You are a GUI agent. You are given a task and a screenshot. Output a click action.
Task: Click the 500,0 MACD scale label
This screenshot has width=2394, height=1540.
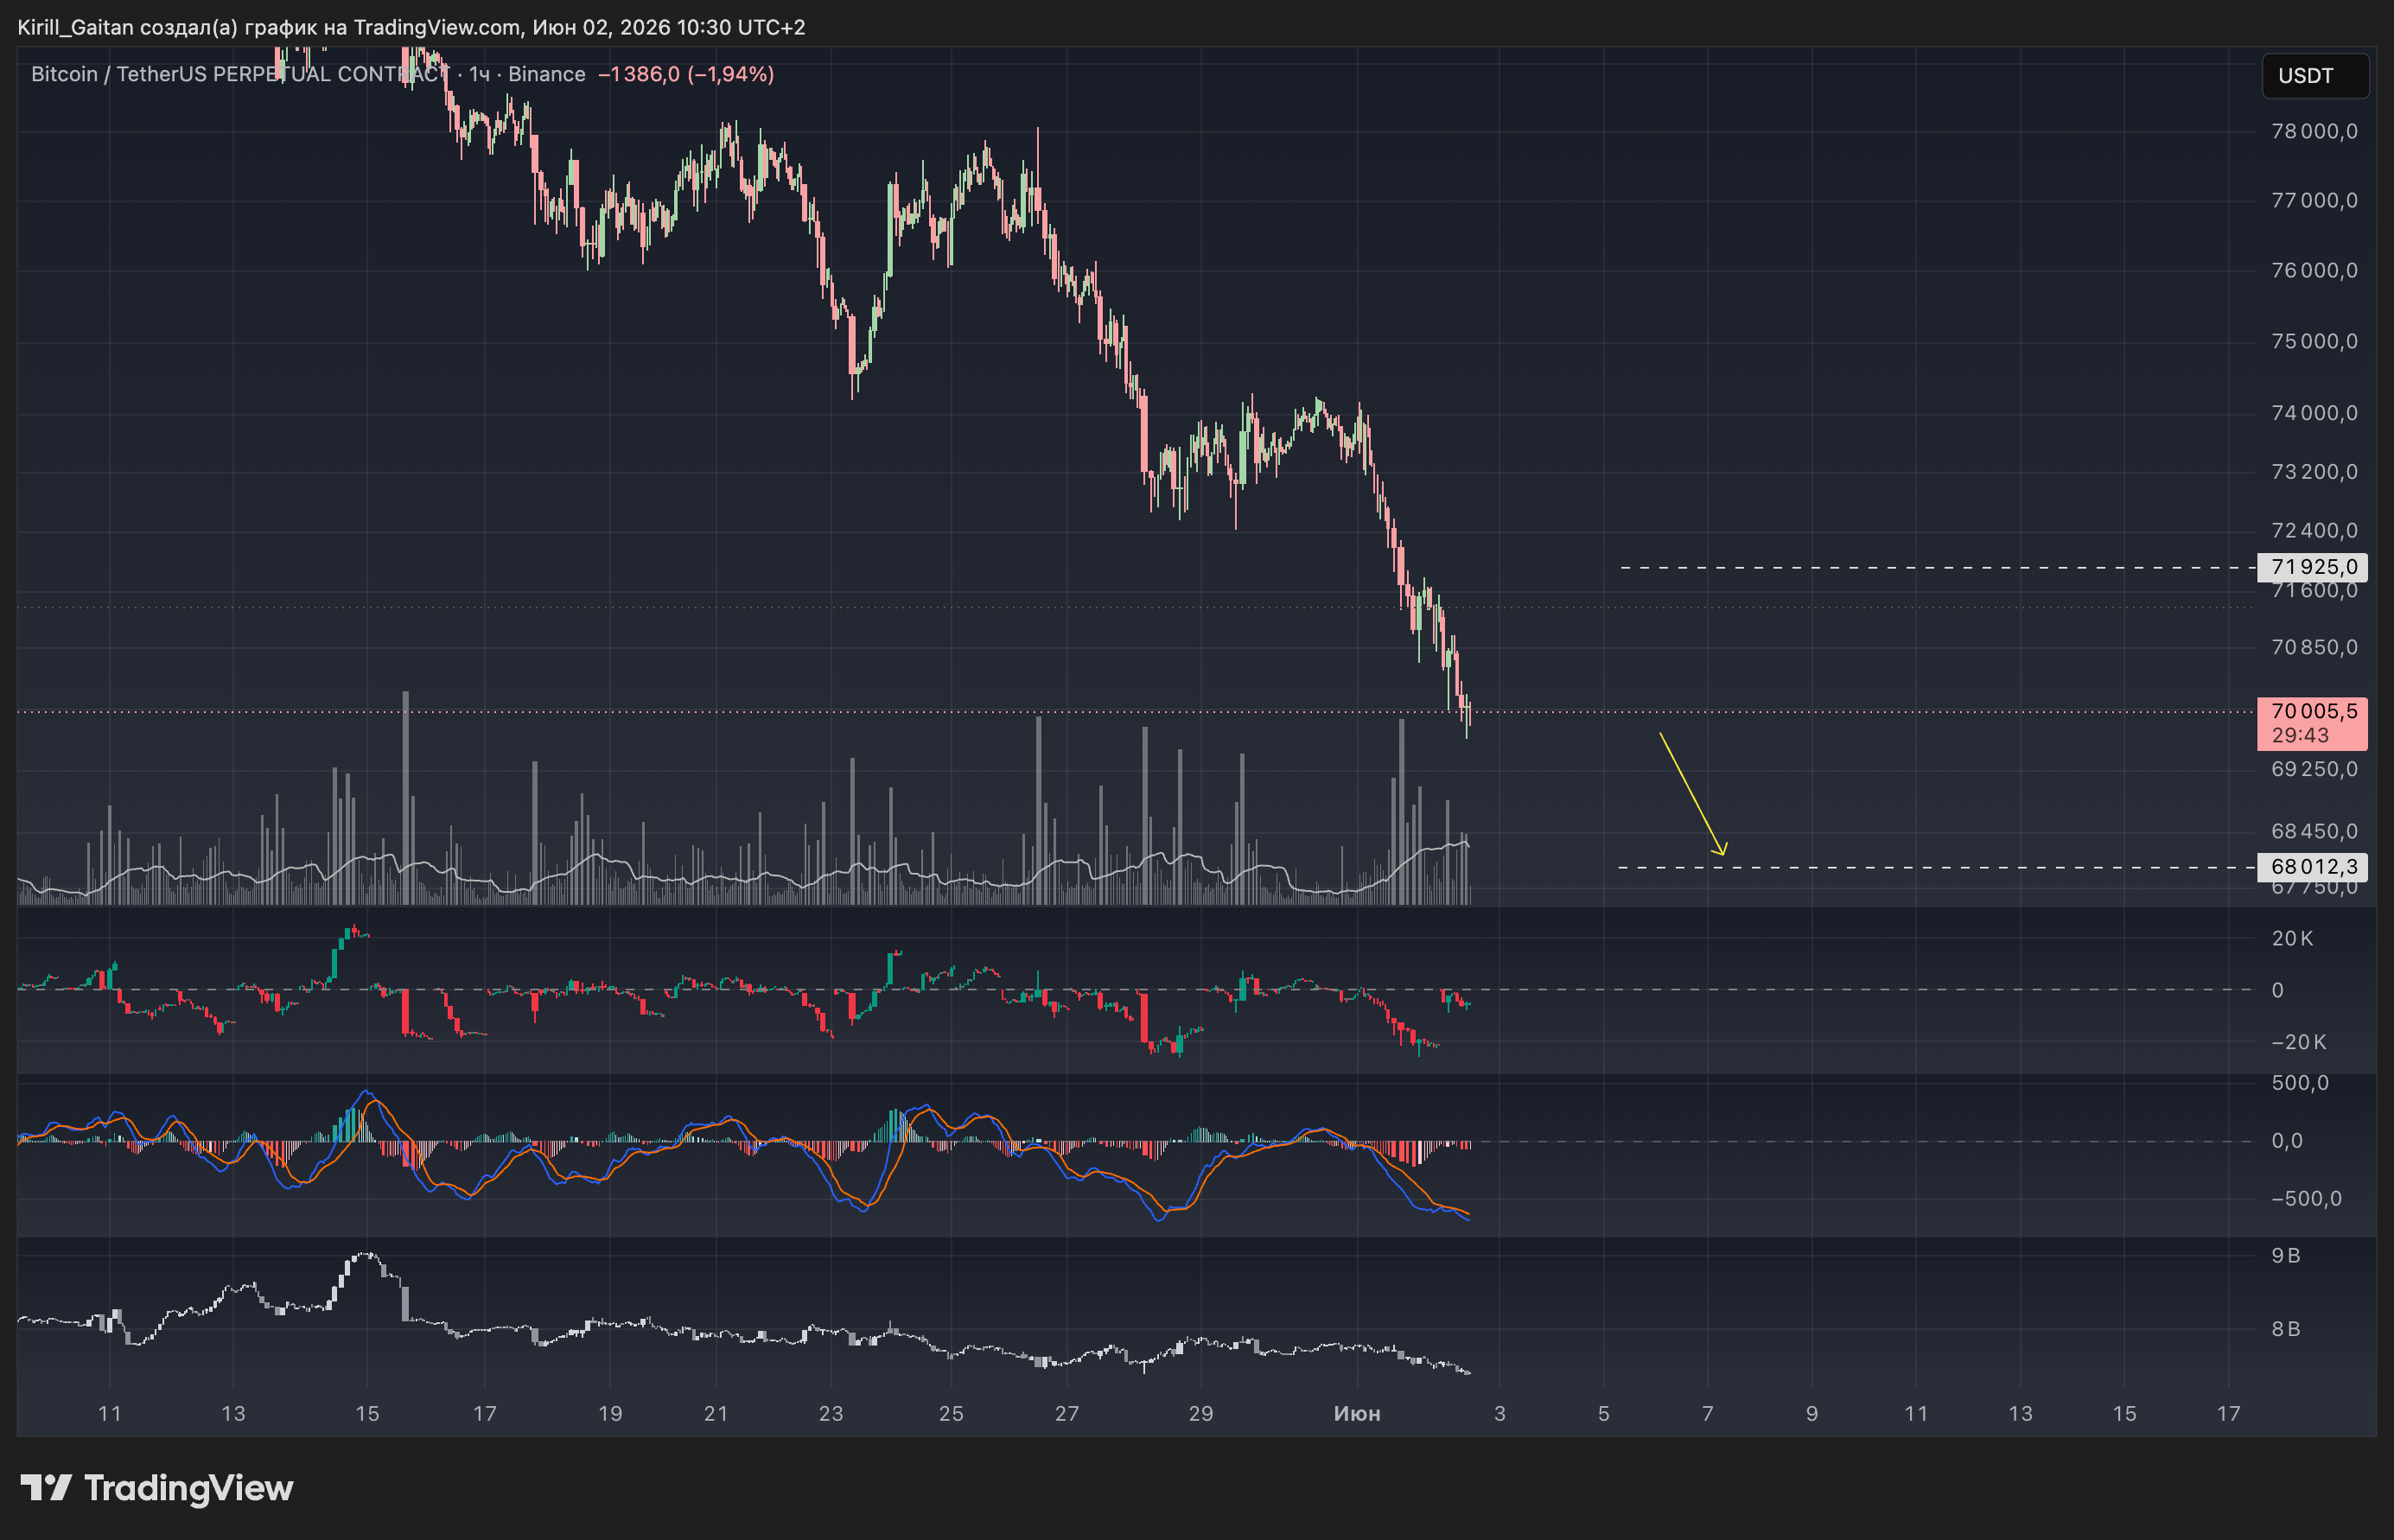[x=2300, y=1083]
